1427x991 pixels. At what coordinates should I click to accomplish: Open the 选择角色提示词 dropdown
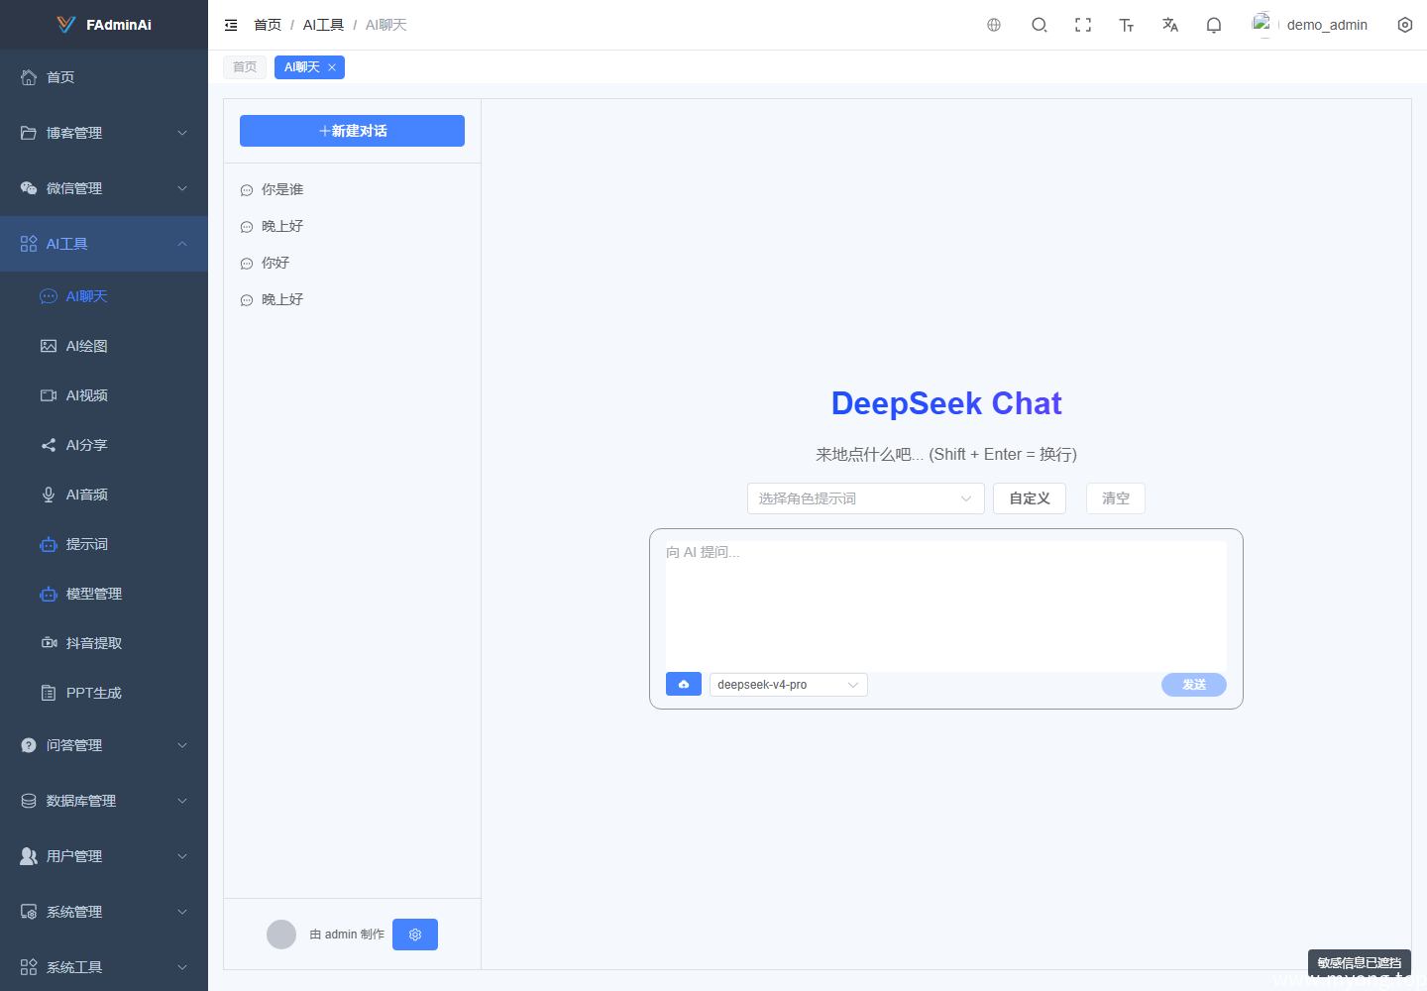coord(866,498)
